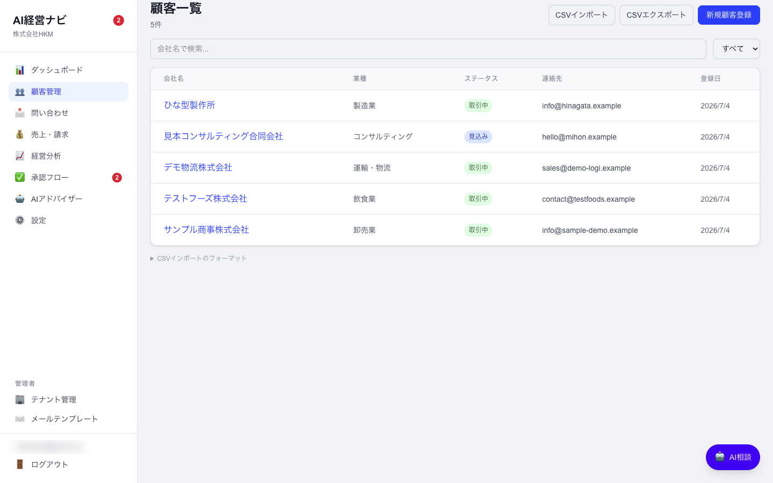This screenshot has width=773, height=483.
Task: Click the mail template envelope icon
Action: [20, 419]
